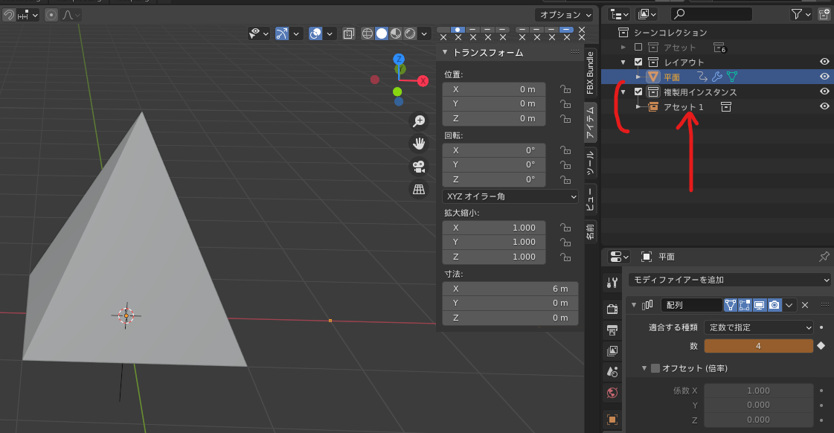Select wireframe viewport shading mode

click(368, 33)
